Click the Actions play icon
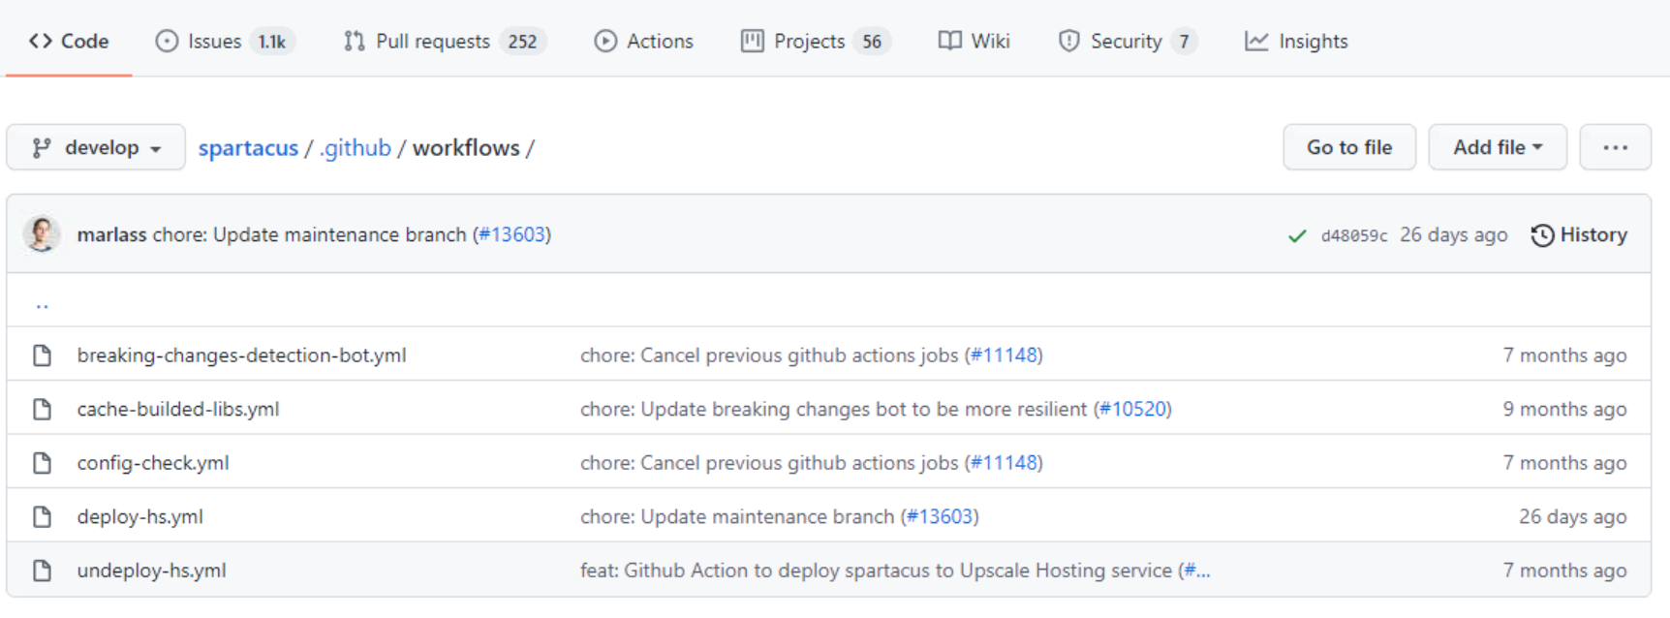 (605, 41)
